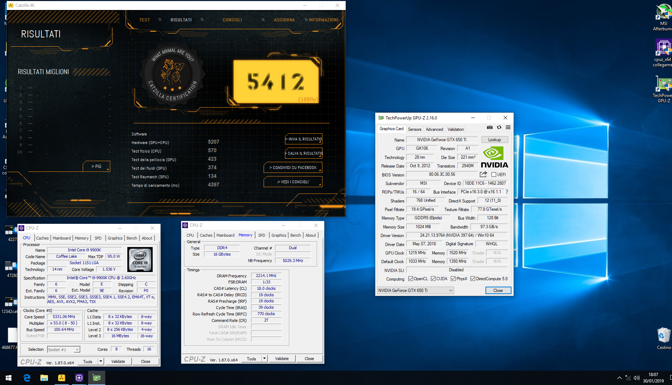
Task: Open SPD tab in the Memory CPU-Z window
Action: point(261,235)
